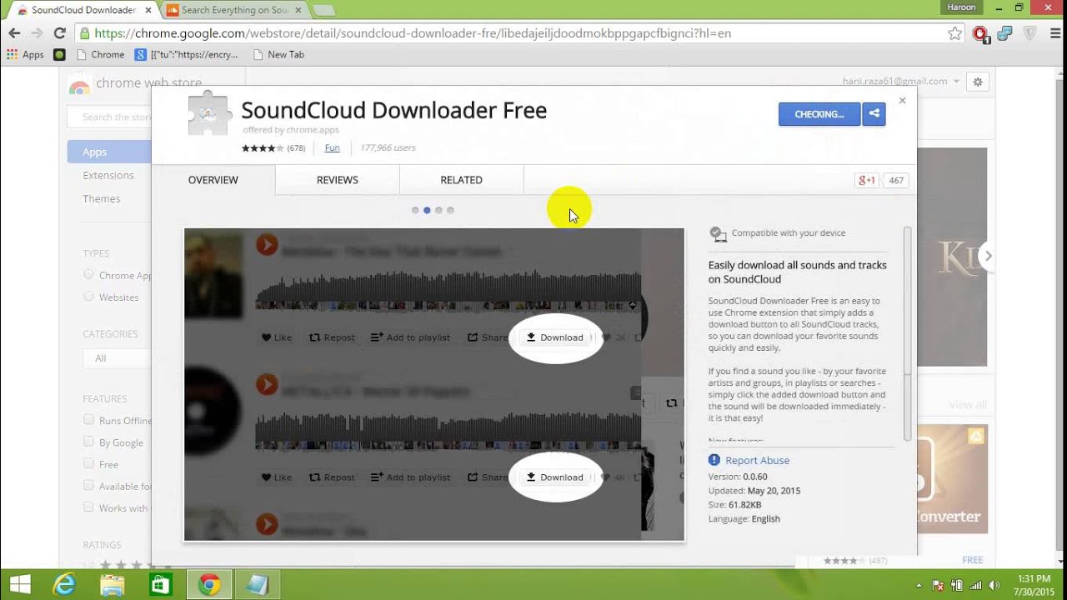Screen dimensions: 1067x600
Task: Show hidden system tray icons
Action: point(919,585)
